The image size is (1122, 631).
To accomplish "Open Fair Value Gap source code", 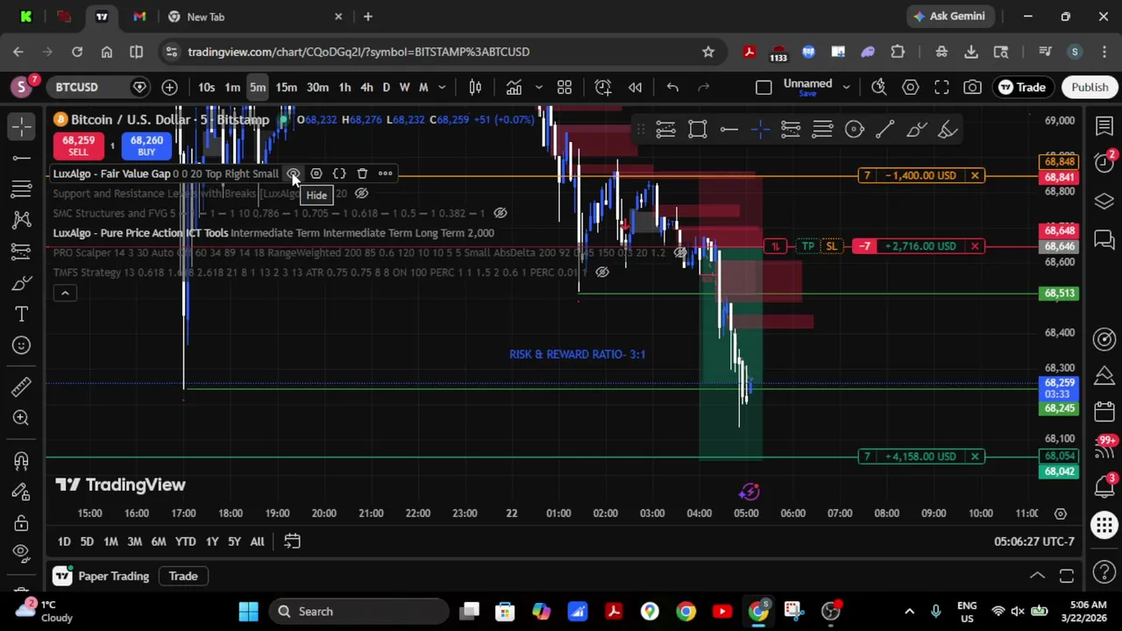I will pos(339,174).
